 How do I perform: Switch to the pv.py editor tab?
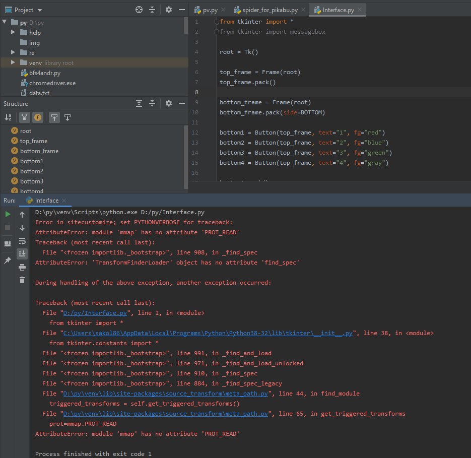(x=210, y=10)
